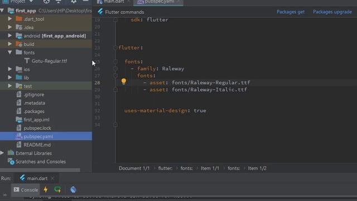Click Flutter Hot Reload lightning icon
The image size is (357, 201).
point(46,189)
